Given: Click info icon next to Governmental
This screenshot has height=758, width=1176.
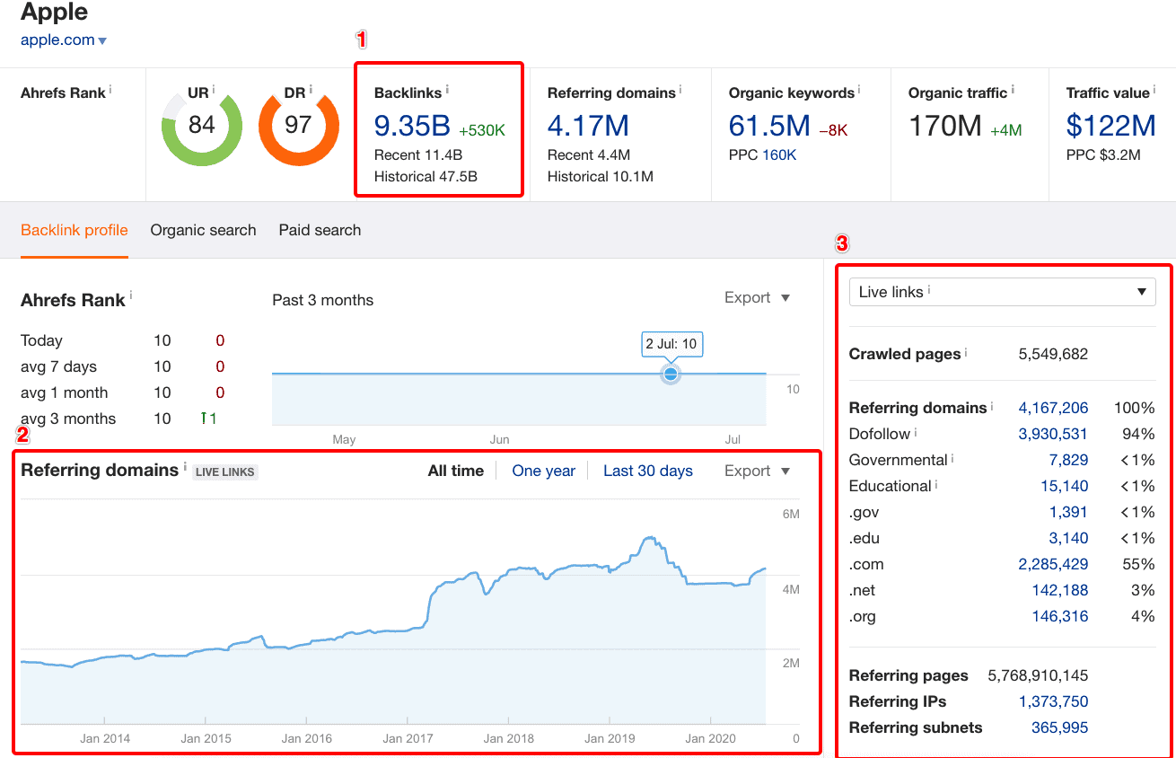Looking at the screenshot, I should 952,458.
